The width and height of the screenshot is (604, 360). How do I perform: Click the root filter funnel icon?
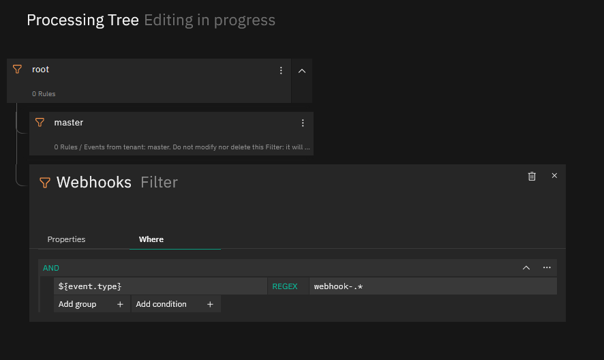coord(17,70)
